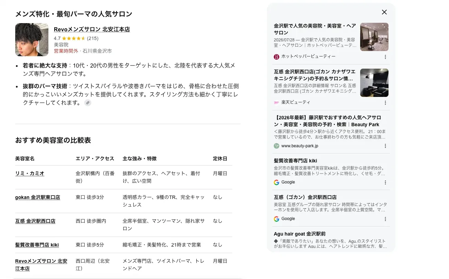The image size is (449, 279).
Task: Open Revoメンズサロン 北安江本店 table row link
Action: (x=41, y=265)
